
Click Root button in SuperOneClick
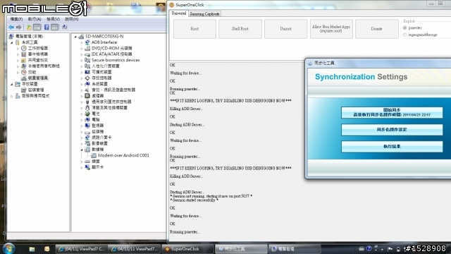tap(194, 29)
